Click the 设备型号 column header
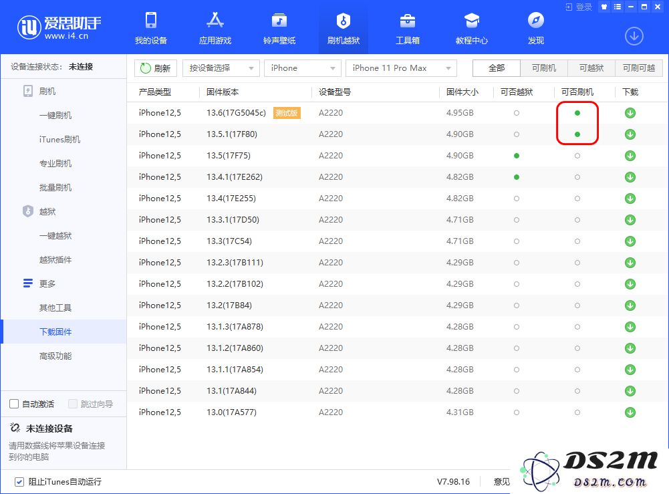The image size is (669, 494). [x=335, y=92]
